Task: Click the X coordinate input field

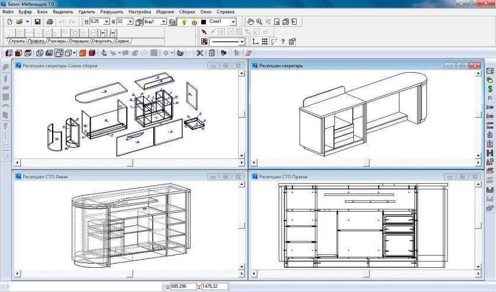Action: [x=184, y=286]
